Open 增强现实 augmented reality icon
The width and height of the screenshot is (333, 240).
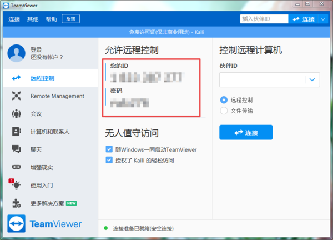16,167
